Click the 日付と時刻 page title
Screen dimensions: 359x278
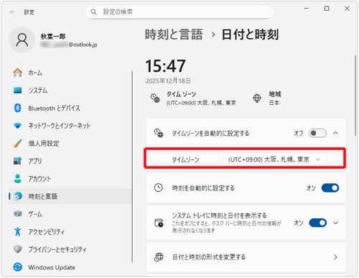pyautogui.click(x=250, y=34)
